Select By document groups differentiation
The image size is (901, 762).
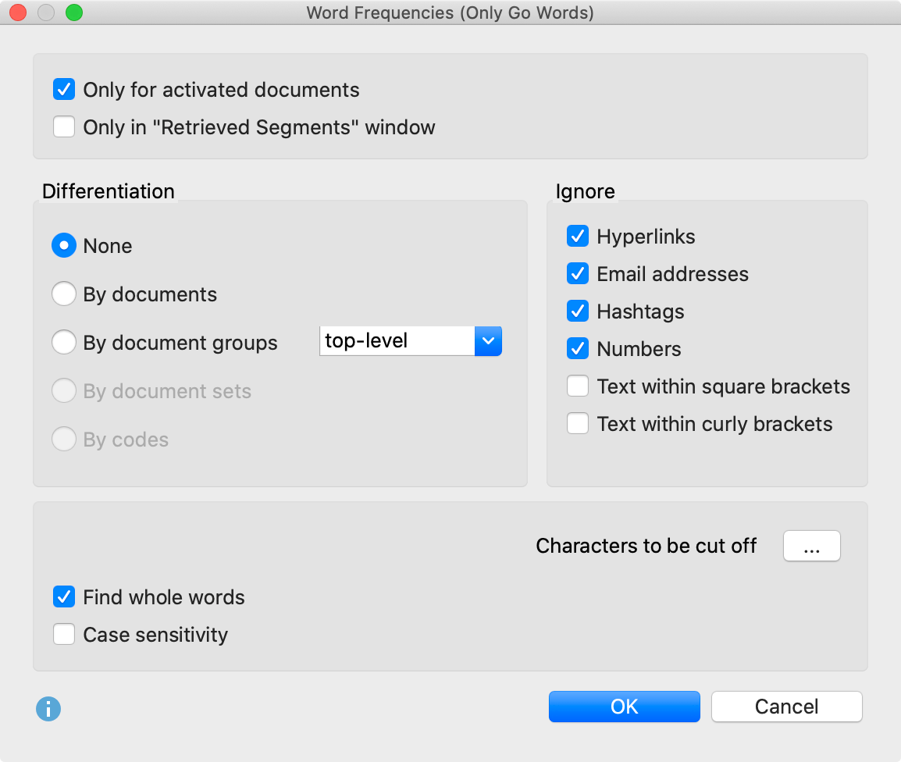click(x=64, y=342)
